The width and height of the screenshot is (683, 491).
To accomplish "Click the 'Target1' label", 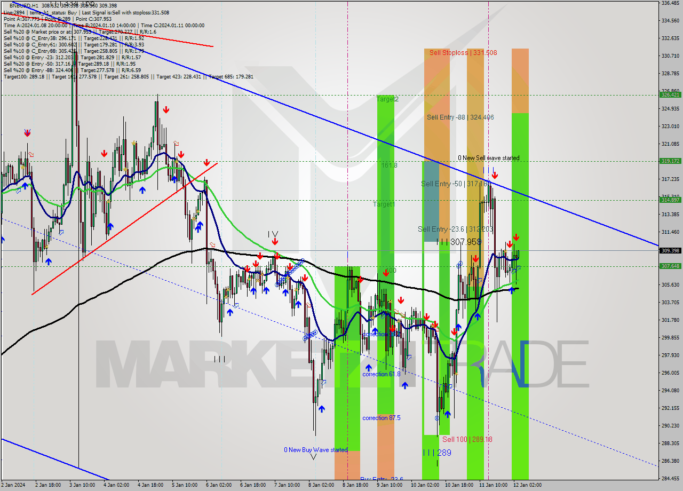I will [x=384, y=204].
